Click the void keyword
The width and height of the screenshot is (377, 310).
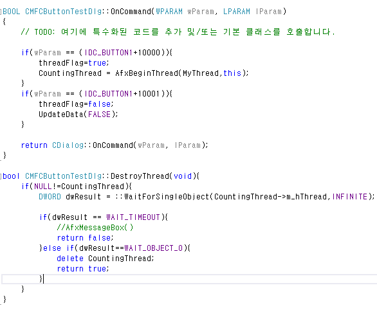pyautogui.click(x=183, y=176)
